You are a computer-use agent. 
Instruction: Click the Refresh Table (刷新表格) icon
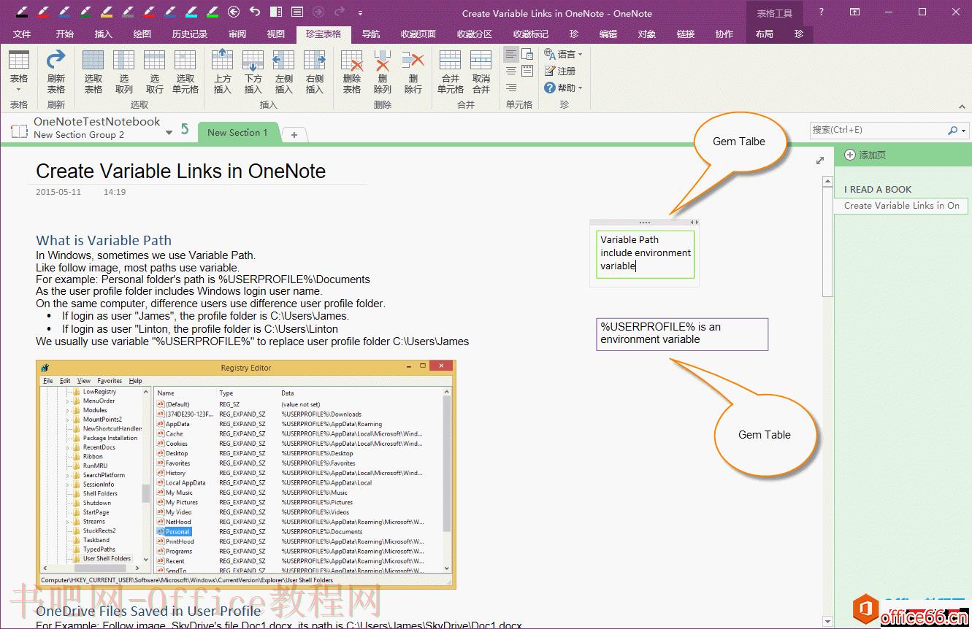(x=56, y=61)
